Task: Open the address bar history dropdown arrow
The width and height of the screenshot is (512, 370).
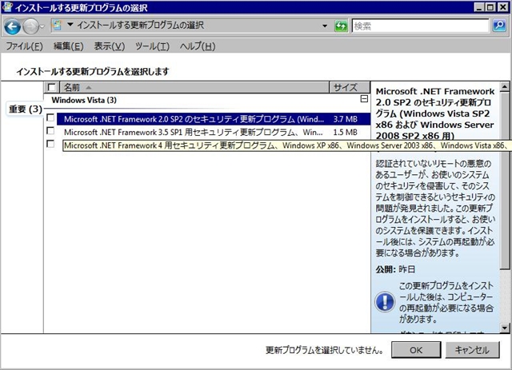Action: click(325, 26)
